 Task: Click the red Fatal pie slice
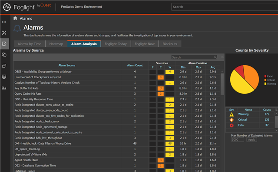pyautogui.click(x=240, y=71)
